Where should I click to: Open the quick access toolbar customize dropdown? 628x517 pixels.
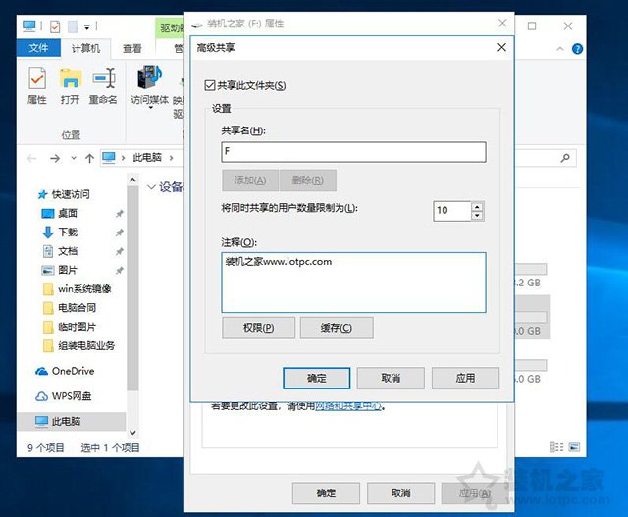pyautogui.click(x=87, y=27)
